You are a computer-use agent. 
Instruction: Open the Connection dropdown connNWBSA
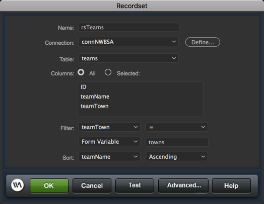128,42
